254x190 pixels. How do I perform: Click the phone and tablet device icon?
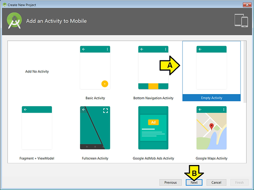pyautogui.click(x=241, y=21)
